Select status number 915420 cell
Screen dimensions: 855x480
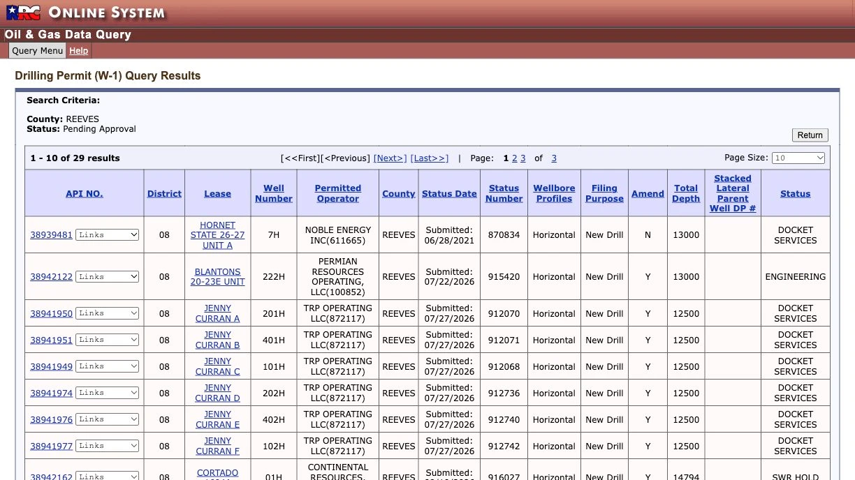504,277
